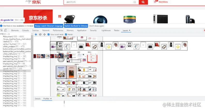Open the Application tab
This screenshot has height=111, width=205.
pos(82,30)
